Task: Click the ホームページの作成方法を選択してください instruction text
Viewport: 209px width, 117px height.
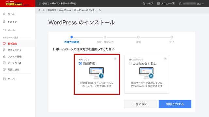Action: click(85, 49)
